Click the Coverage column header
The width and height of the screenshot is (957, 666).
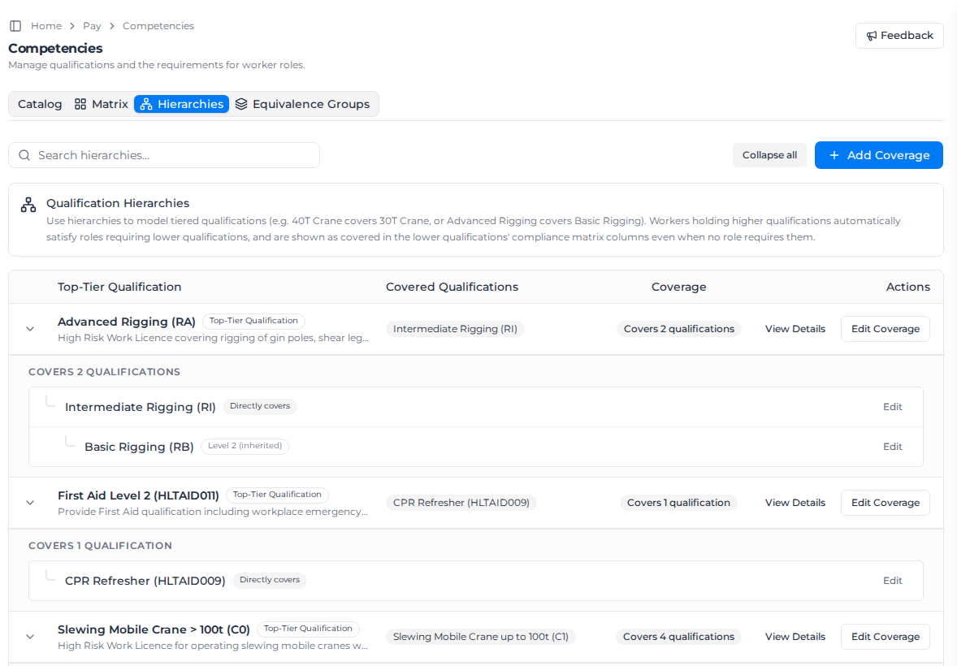(x=678, y=288)
